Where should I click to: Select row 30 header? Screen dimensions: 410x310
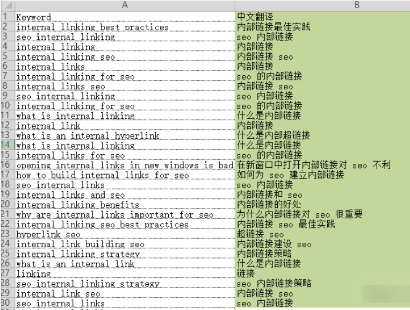point(8,302)
